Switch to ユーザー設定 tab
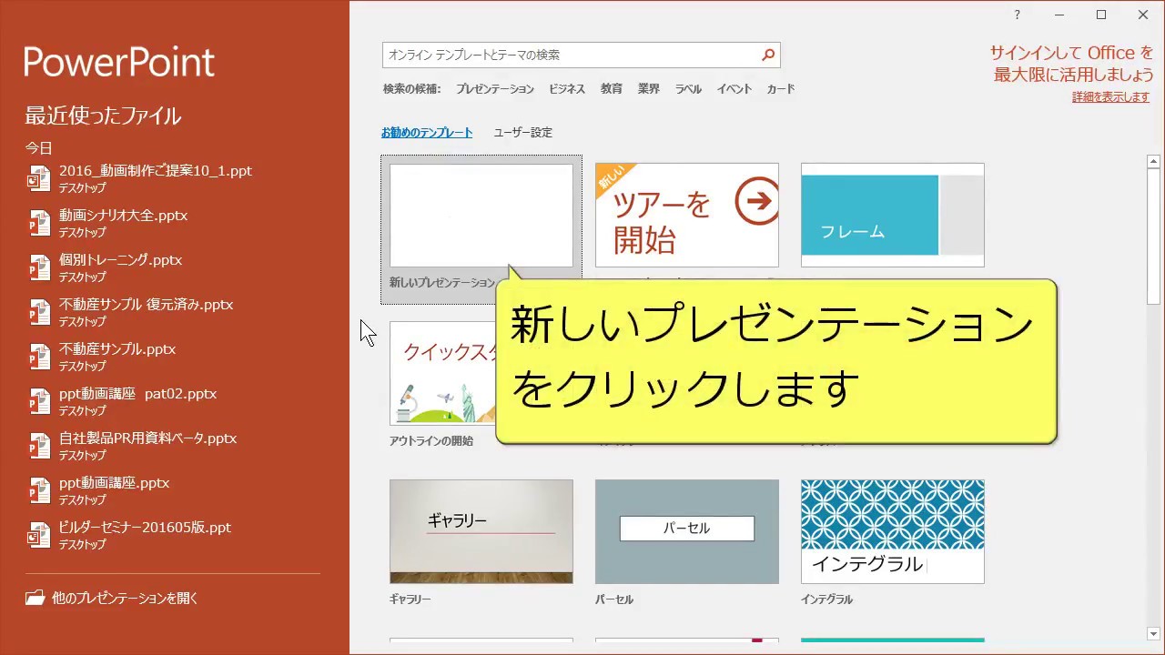 click(523, 133)
